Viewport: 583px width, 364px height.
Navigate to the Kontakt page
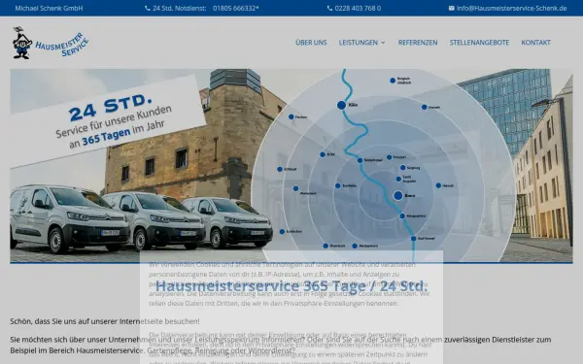coord(535,43)
